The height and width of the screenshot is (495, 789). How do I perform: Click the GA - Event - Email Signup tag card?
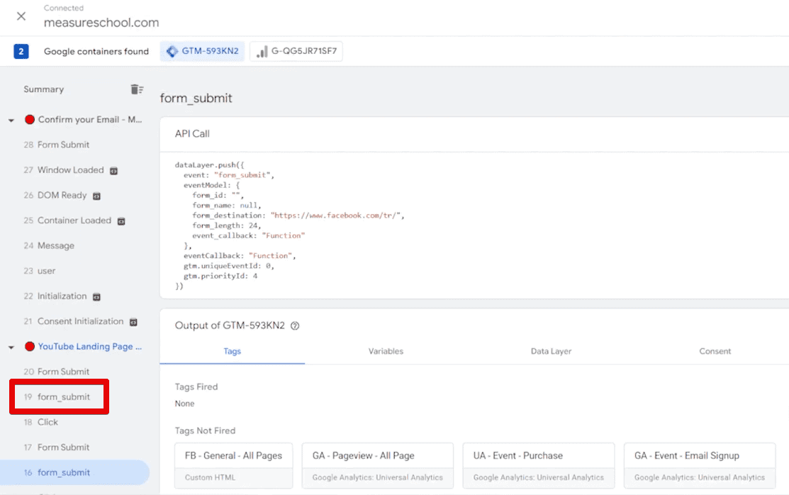(x=699, y=465)
